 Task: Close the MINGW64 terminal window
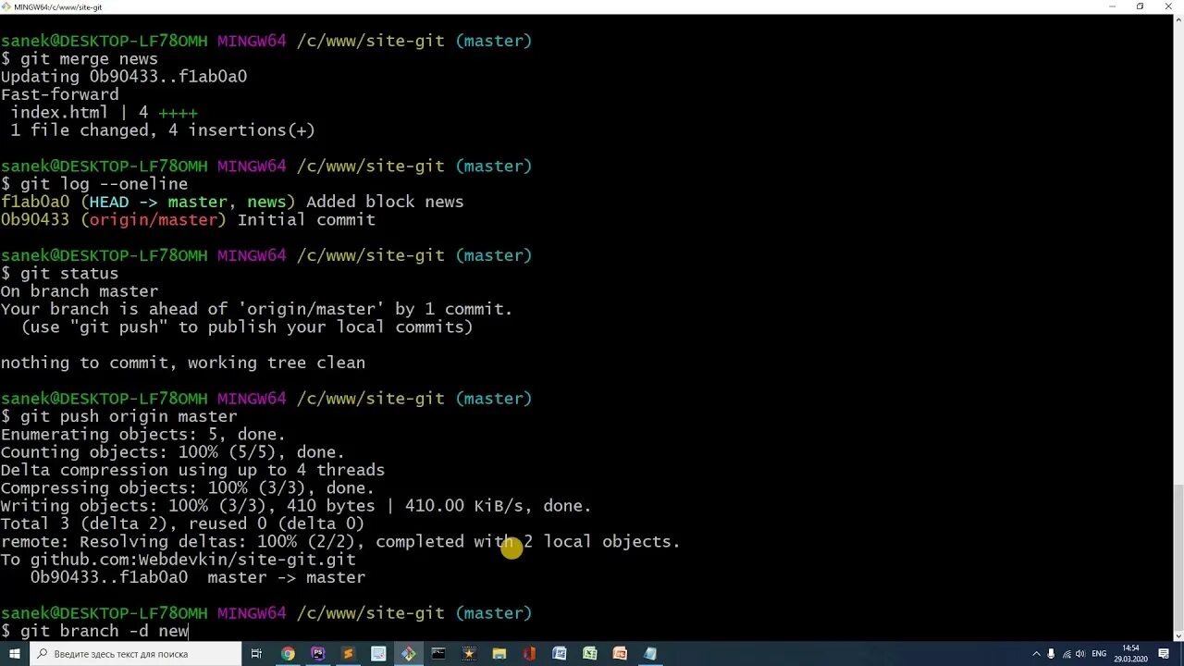pos(1168,6)
